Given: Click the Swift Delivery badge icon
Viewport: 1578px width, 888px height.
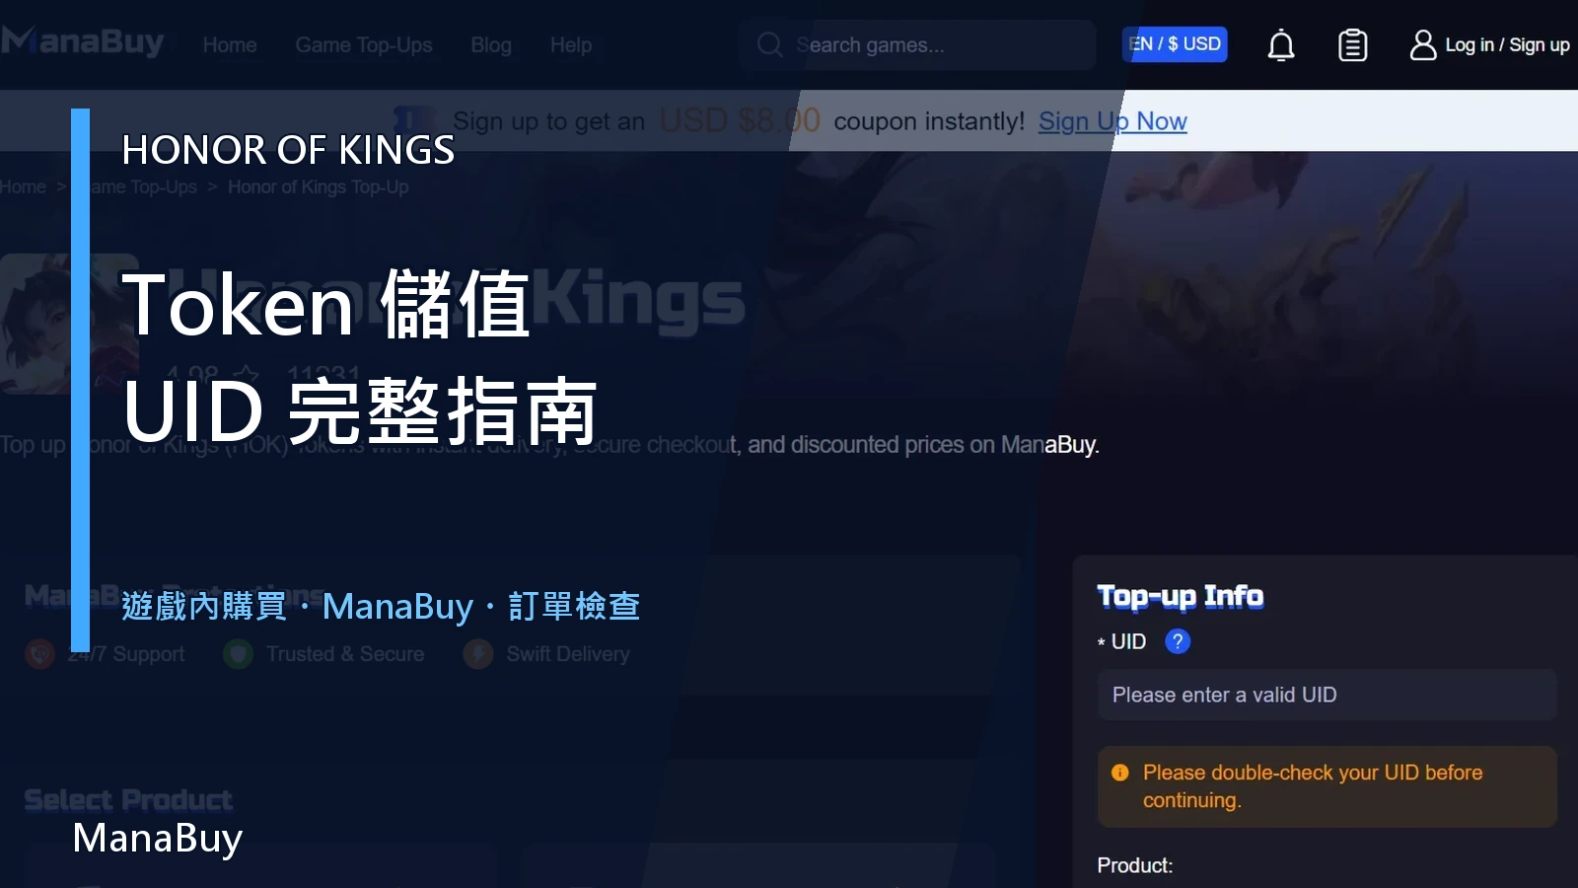Looking at the screenshot, I should click(x=478, y=654).
